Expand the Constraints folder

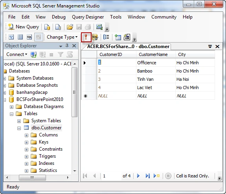26,149
